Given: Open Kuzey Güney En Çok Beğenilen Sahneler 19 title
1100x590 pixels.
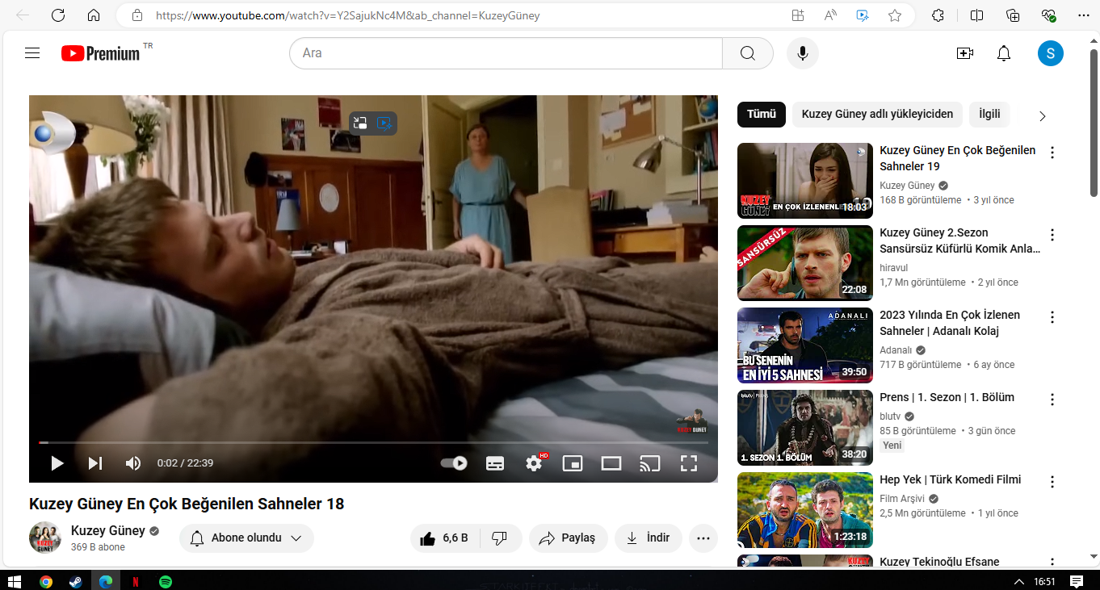Looking at the screenshot, I should [x=958, y=158].
